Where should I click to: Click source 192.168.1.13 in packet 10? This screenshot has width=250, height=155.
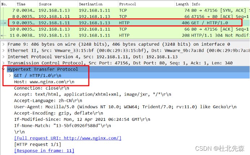(x=54, y=29)
